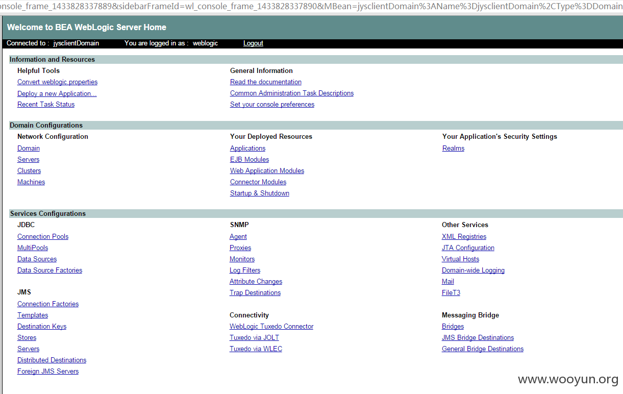Open SNMP Proxies link
Viewport: 623px width, 394px height.
click(x=240, y=248)
